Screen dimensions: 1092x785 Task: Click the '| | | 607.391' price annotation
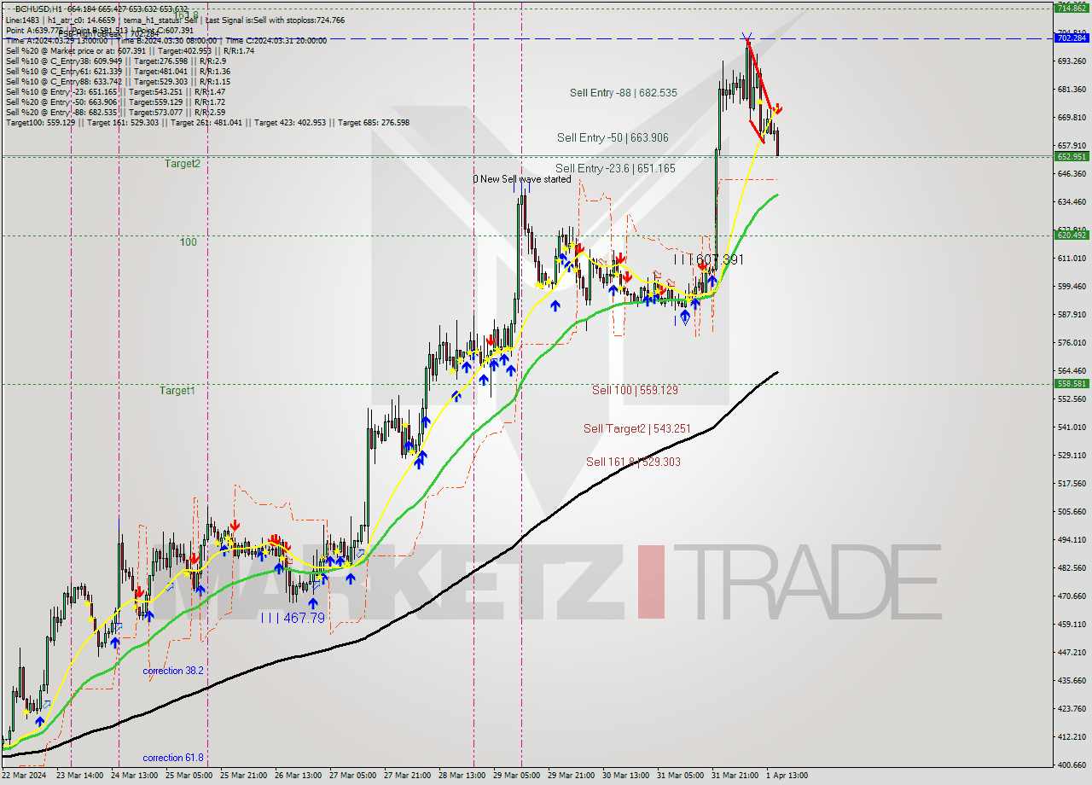tap(708, 259)
